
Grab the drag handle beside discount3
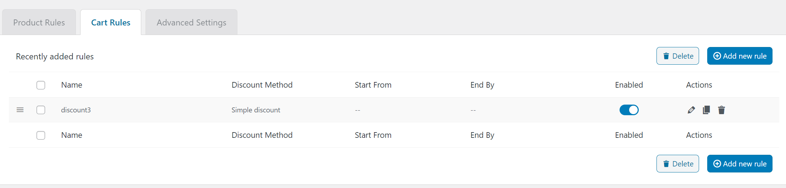[20, 110]
